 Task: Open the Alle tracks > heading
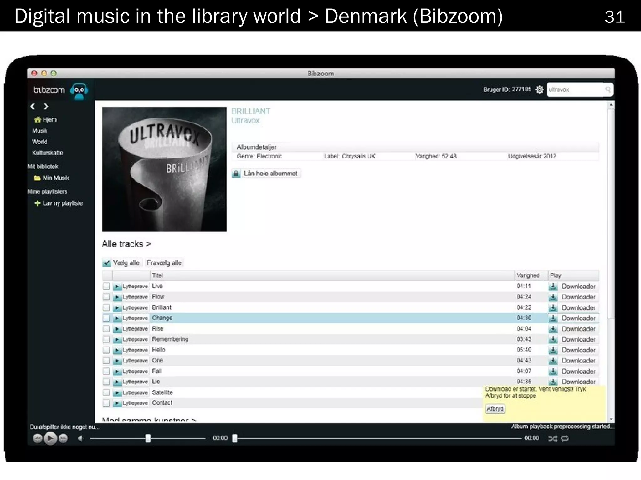coord(126,244)
